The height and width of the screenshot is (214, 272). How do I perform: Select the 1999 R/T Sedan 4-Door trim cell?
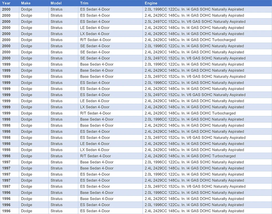[110, 113]
